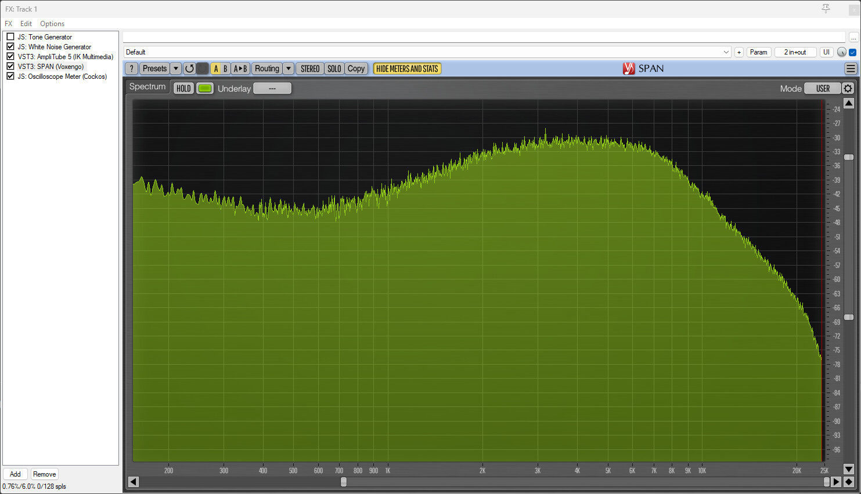The image size is (861, 494).
Task: Click the lower dB range slider handle
Action: click(849, 317)
